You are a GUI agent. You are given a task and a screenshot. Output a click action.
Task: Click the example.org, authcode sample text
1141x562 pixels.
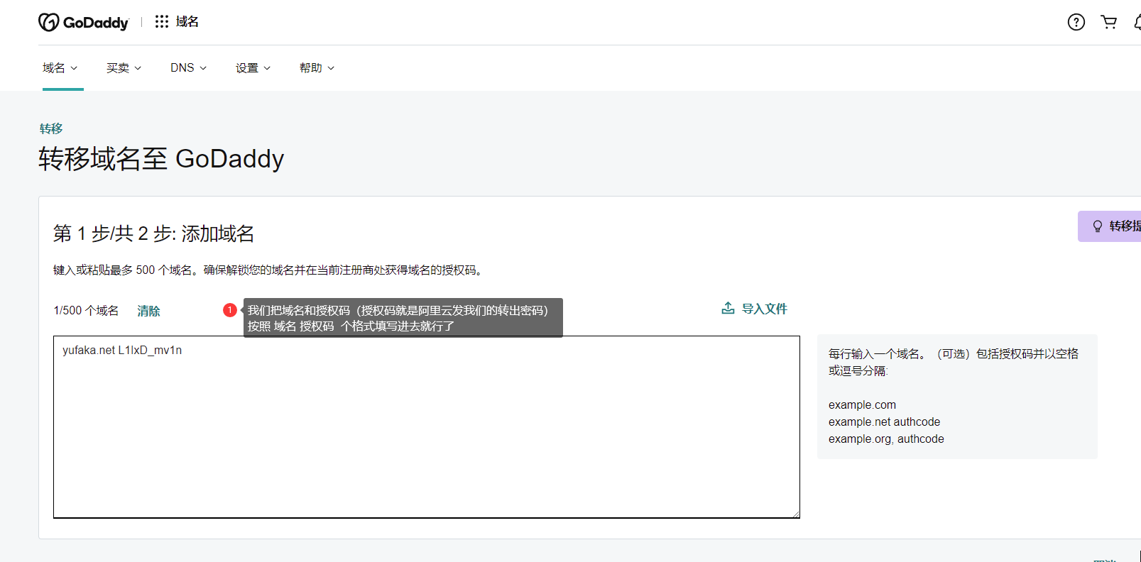point(886,439)
